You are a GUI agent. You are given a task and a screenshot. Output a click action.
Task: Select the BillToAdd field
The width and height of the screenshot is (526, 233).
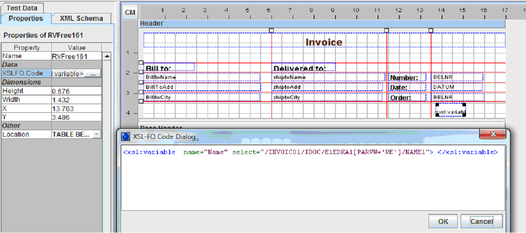tap(202, 87)
